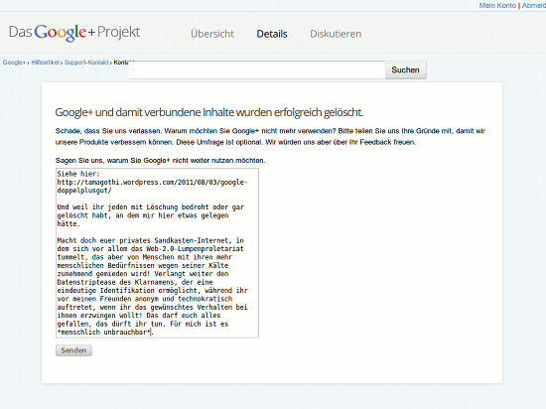Open the Hilfeartikel breadcrumb link

pyautogui.click(x=46, y=63)
